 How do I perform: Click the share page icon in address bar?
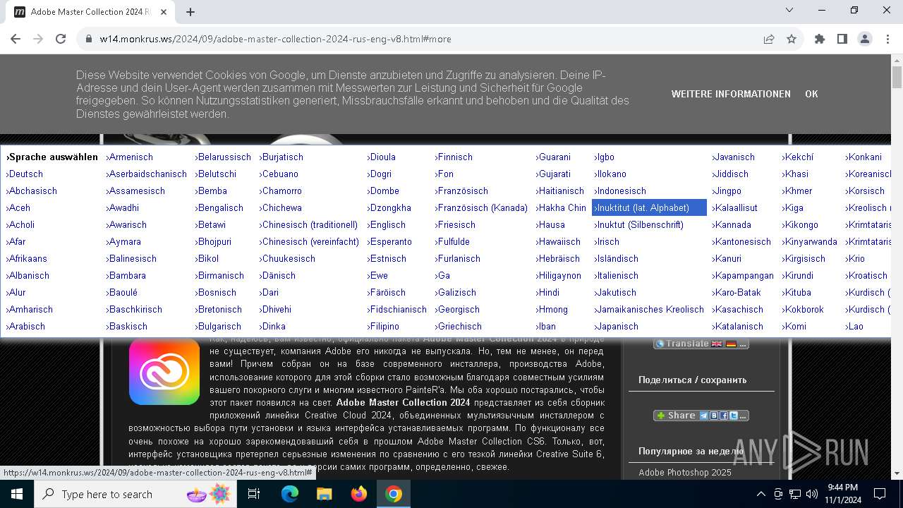pos(769,39)
